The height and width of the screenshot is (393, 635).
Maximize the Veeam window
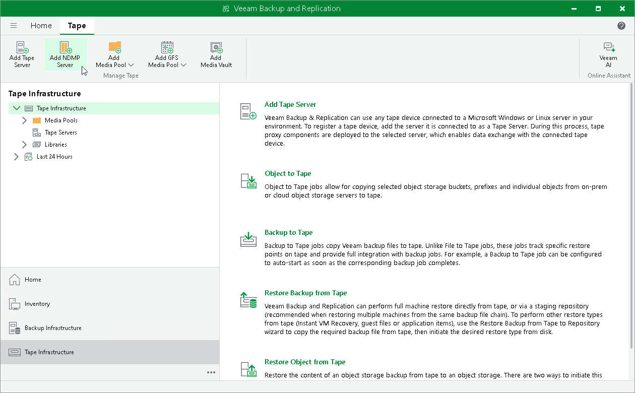tap(598, 9)
